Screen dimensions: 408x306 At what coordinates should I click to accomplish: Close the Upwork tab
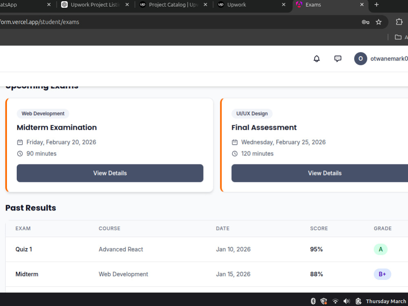click(x=284, y=4)
